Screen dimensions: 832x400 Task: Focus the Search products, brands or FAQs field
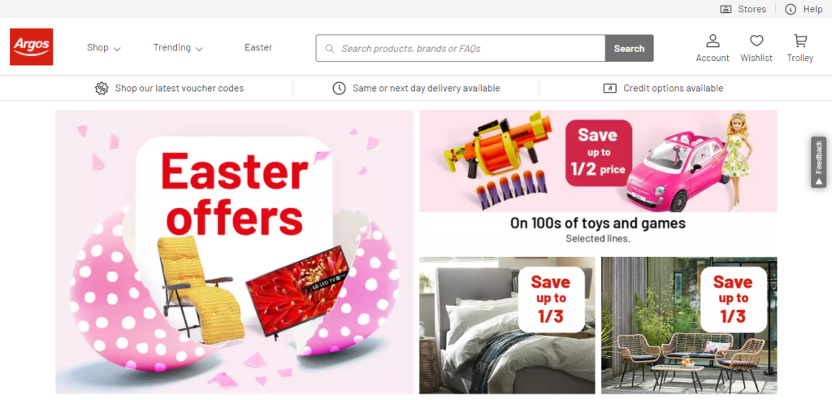(x=460, y=48)
